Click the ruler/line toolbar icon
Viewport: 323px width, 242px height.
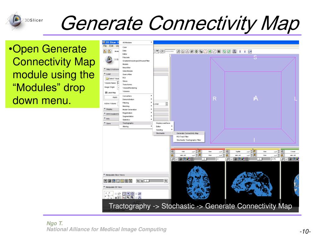pos(214,51)
